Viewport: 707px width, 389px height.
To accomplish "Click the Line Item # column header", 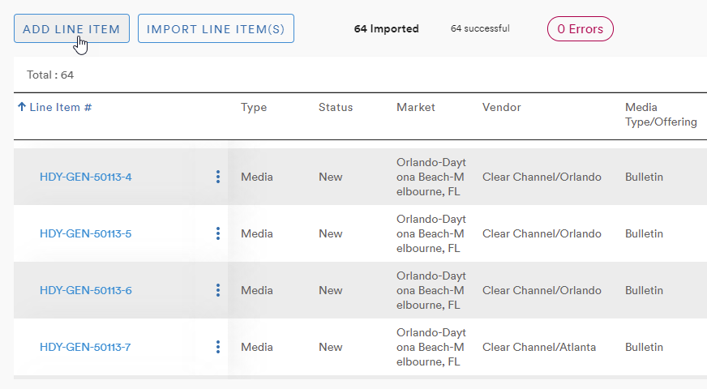I will coord(61,107).
